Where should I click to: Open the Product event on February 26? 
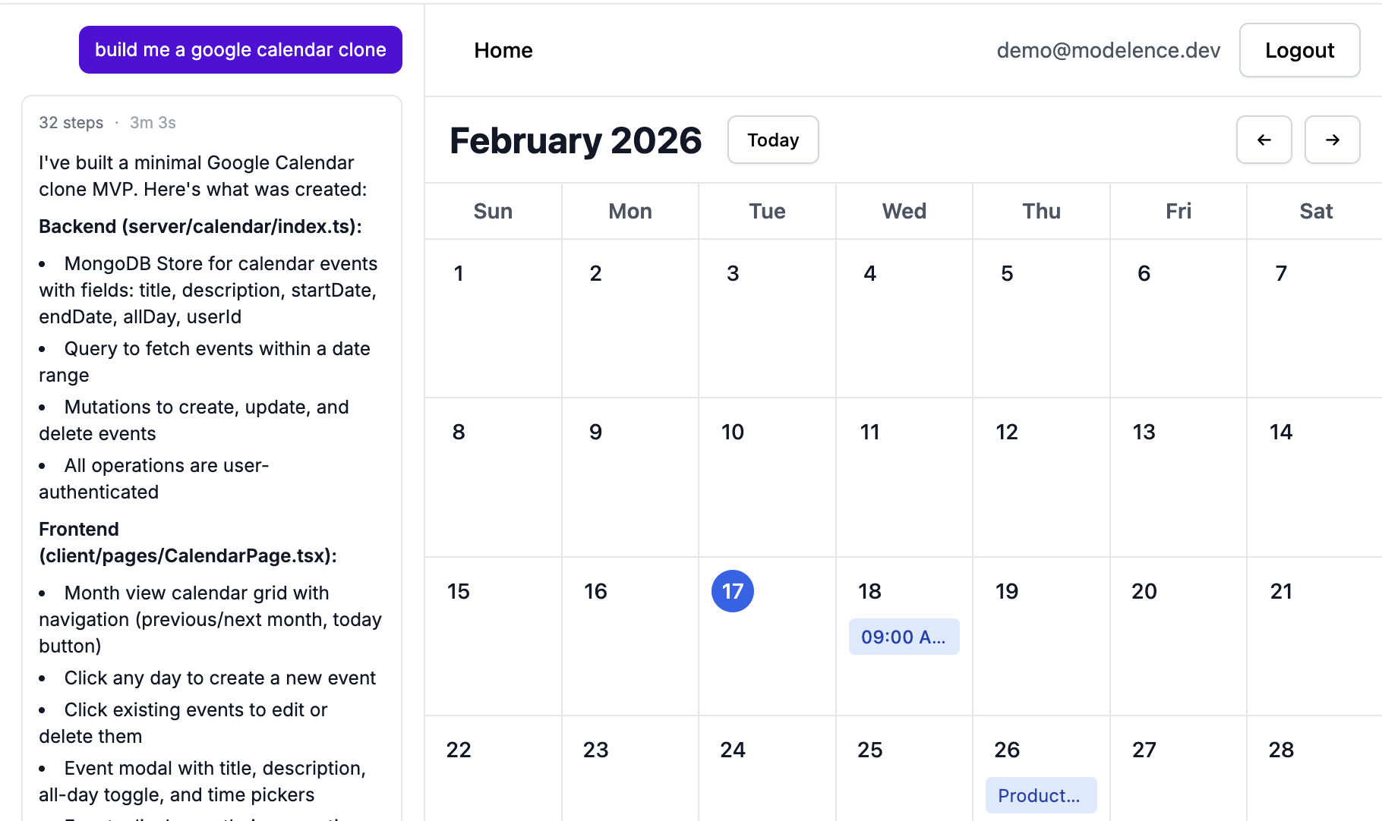[1040, 795]
